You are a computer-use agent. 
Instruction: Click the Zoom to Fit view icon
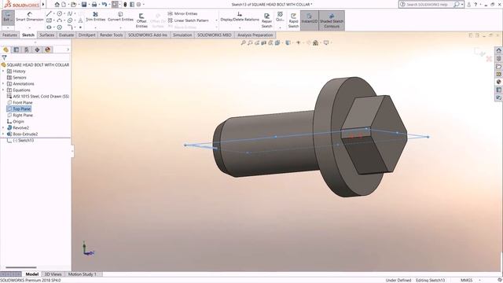tap(243, 42)
